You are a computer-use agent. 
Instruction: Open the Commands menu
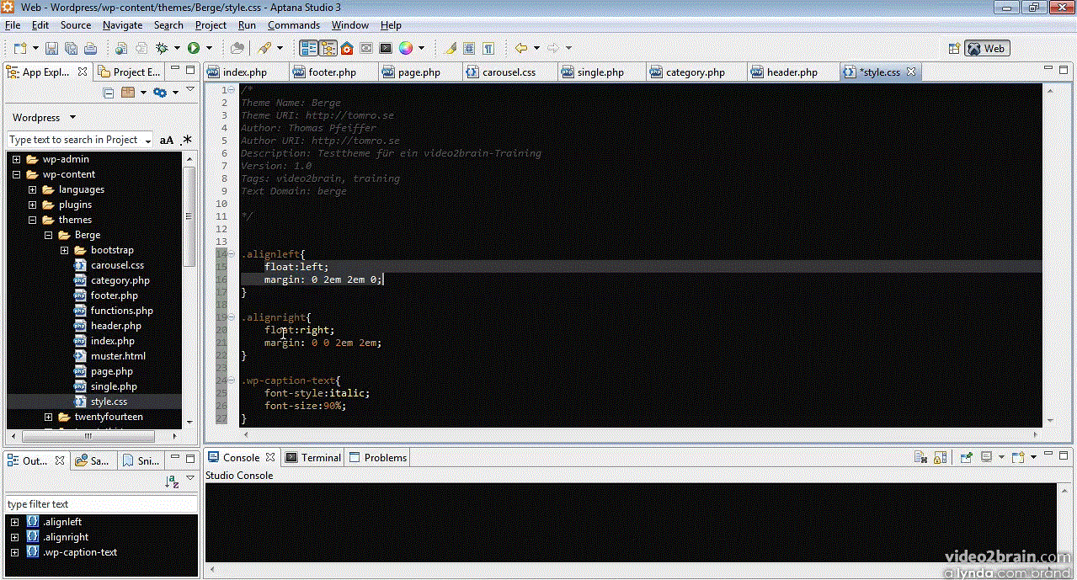(294, 25)
